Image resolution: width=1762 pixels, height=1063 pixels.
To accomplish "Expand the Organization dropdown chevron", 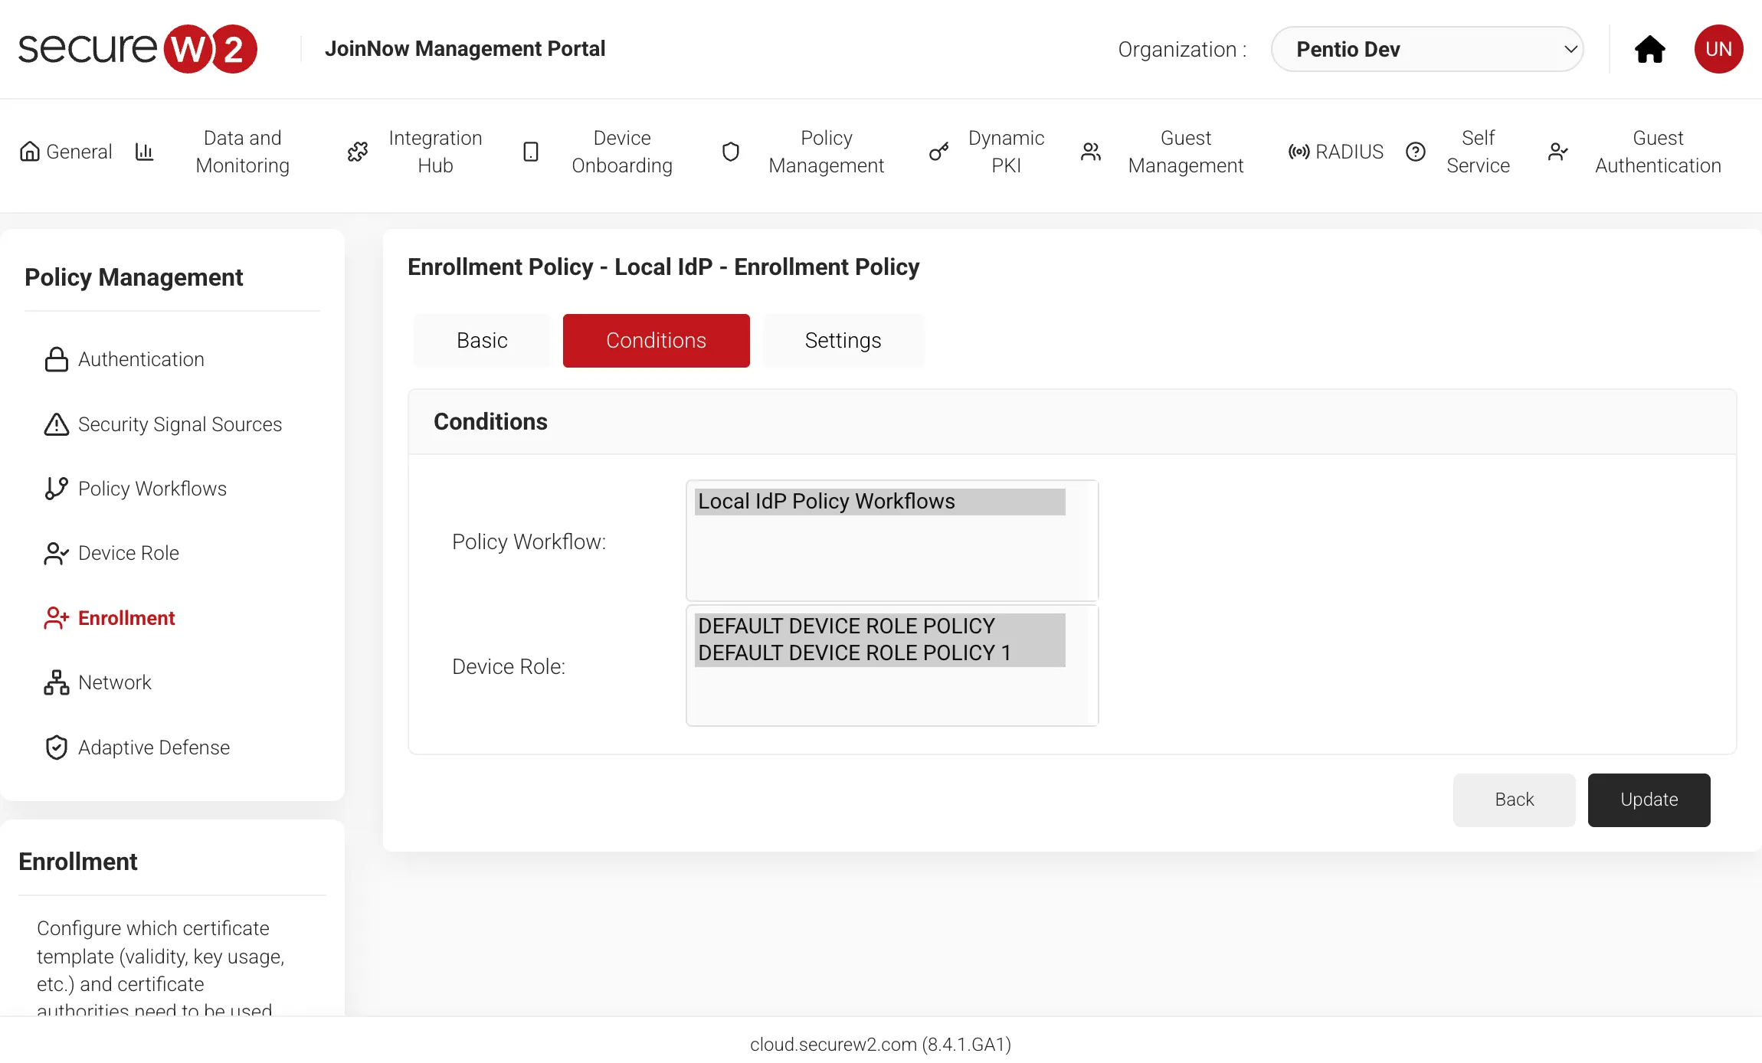I will [1570, 49].
